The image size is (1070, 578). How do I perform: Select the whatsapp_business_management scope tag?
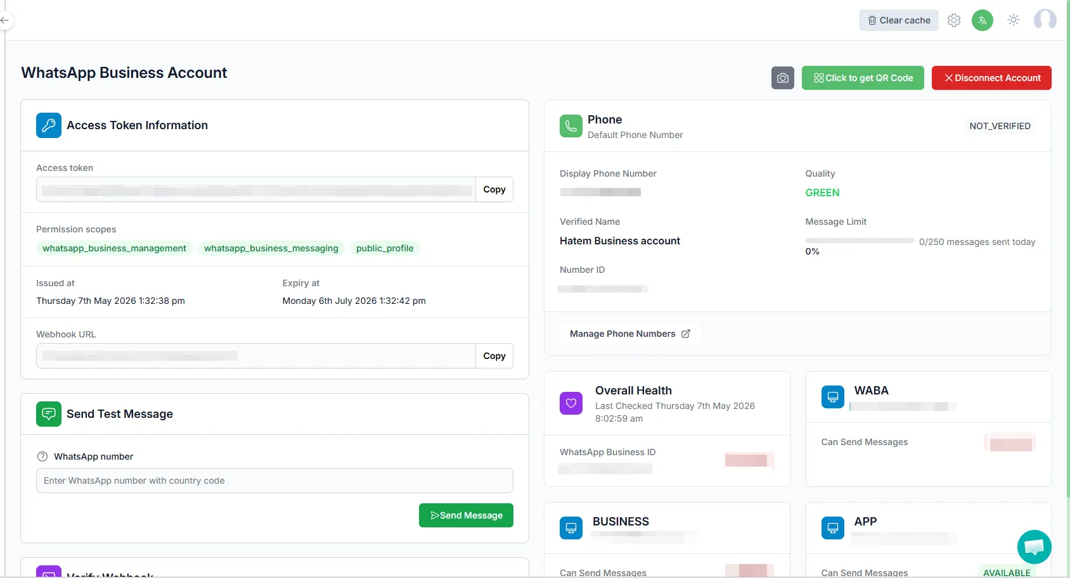[114, 248]
